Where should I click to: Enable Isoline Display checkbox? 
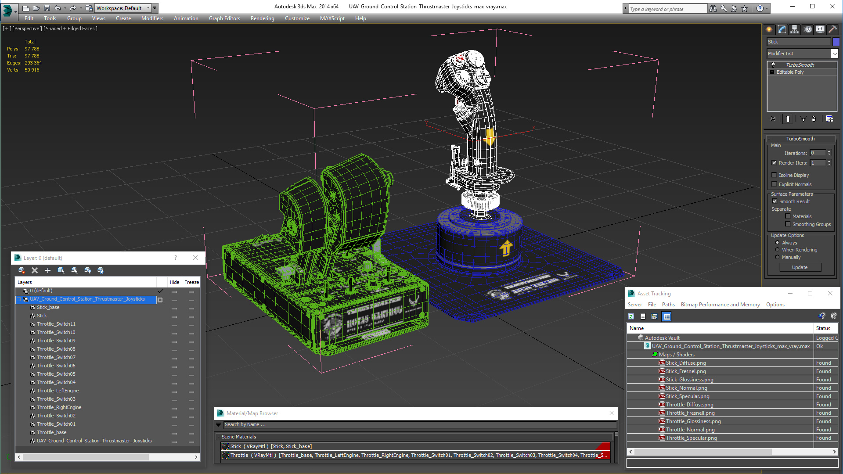775,175
